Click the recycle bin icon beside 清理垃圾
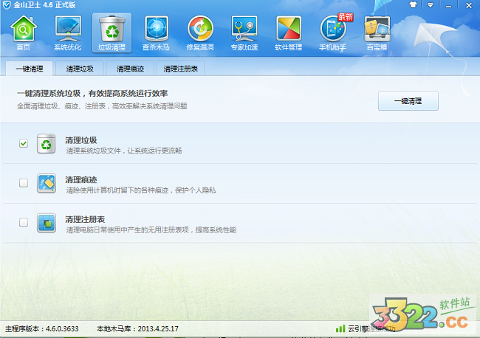Image resolution: width=480 pixels, height=338 pixels. pos(47,143)
